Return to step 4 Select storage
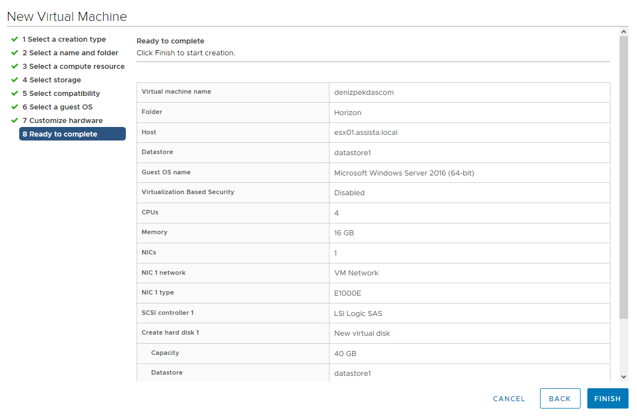 click(x=51, y=80)
